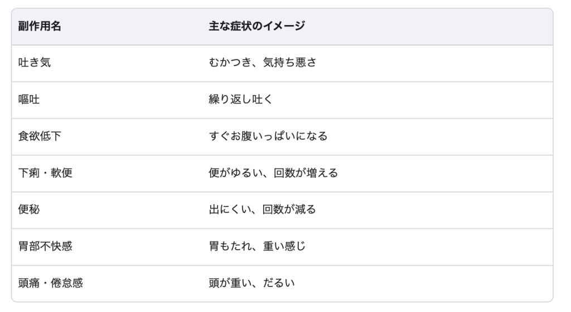Click the 出にくい、回数が減る symptom text
The height and width of the screenshot is (312, 571).
(263, 210)
